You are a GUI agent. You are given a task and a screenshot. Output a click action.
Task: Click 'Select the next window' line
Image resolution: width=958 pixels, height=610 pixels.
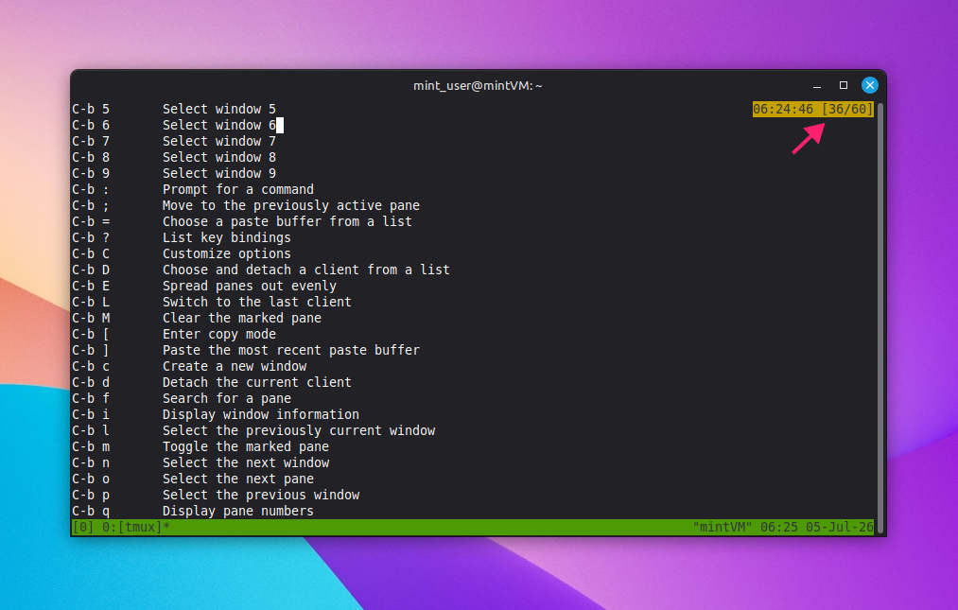246,462
